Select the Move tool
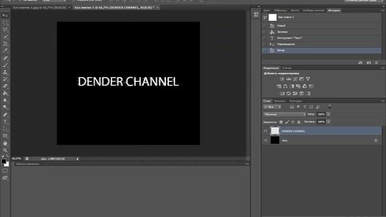The height and width of the screenshot is (217, 386). point(5,16)
